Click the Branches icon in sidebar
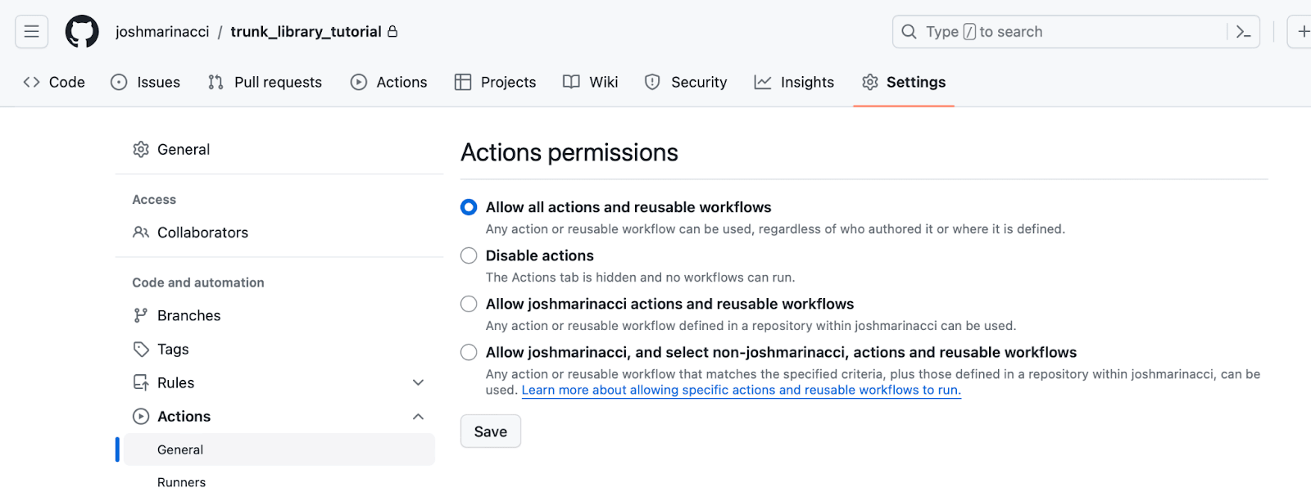The height and width of the screenshot is (497, 1311). (141, 315)
